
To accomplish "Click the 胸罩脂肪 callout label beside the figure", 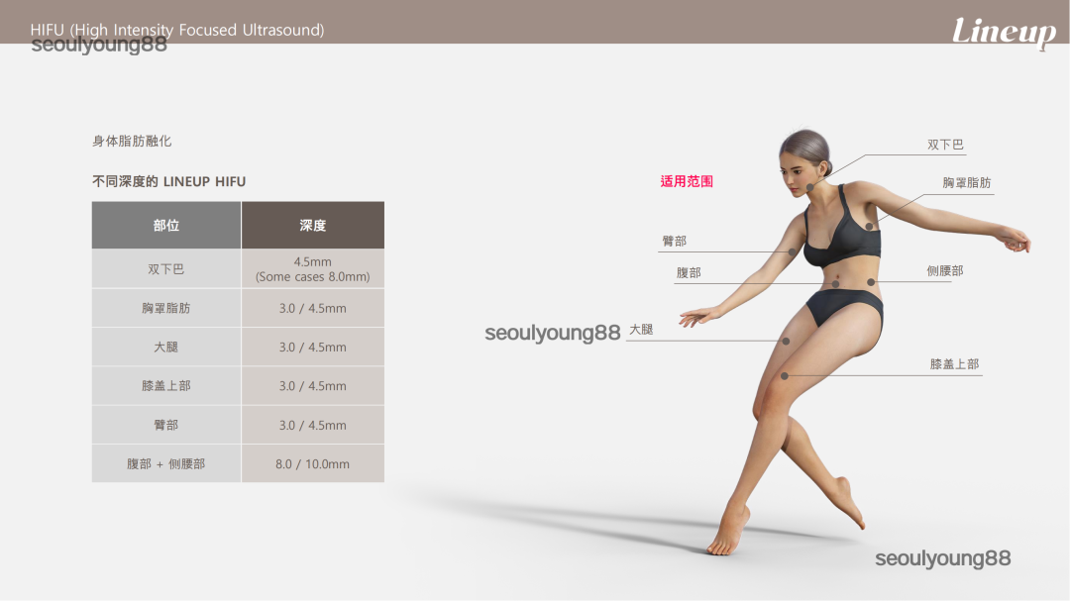I will (967, 183).
